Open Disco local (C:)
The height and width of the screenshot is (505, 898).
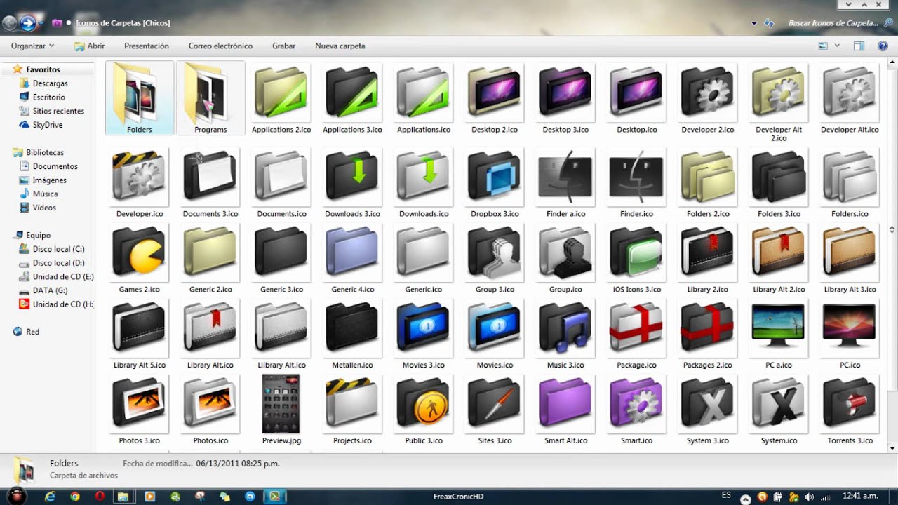click(58, 249)
